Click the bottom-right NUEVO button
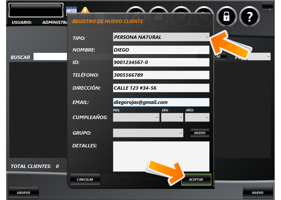The image size is (281, 200). [x=258, y=193]
